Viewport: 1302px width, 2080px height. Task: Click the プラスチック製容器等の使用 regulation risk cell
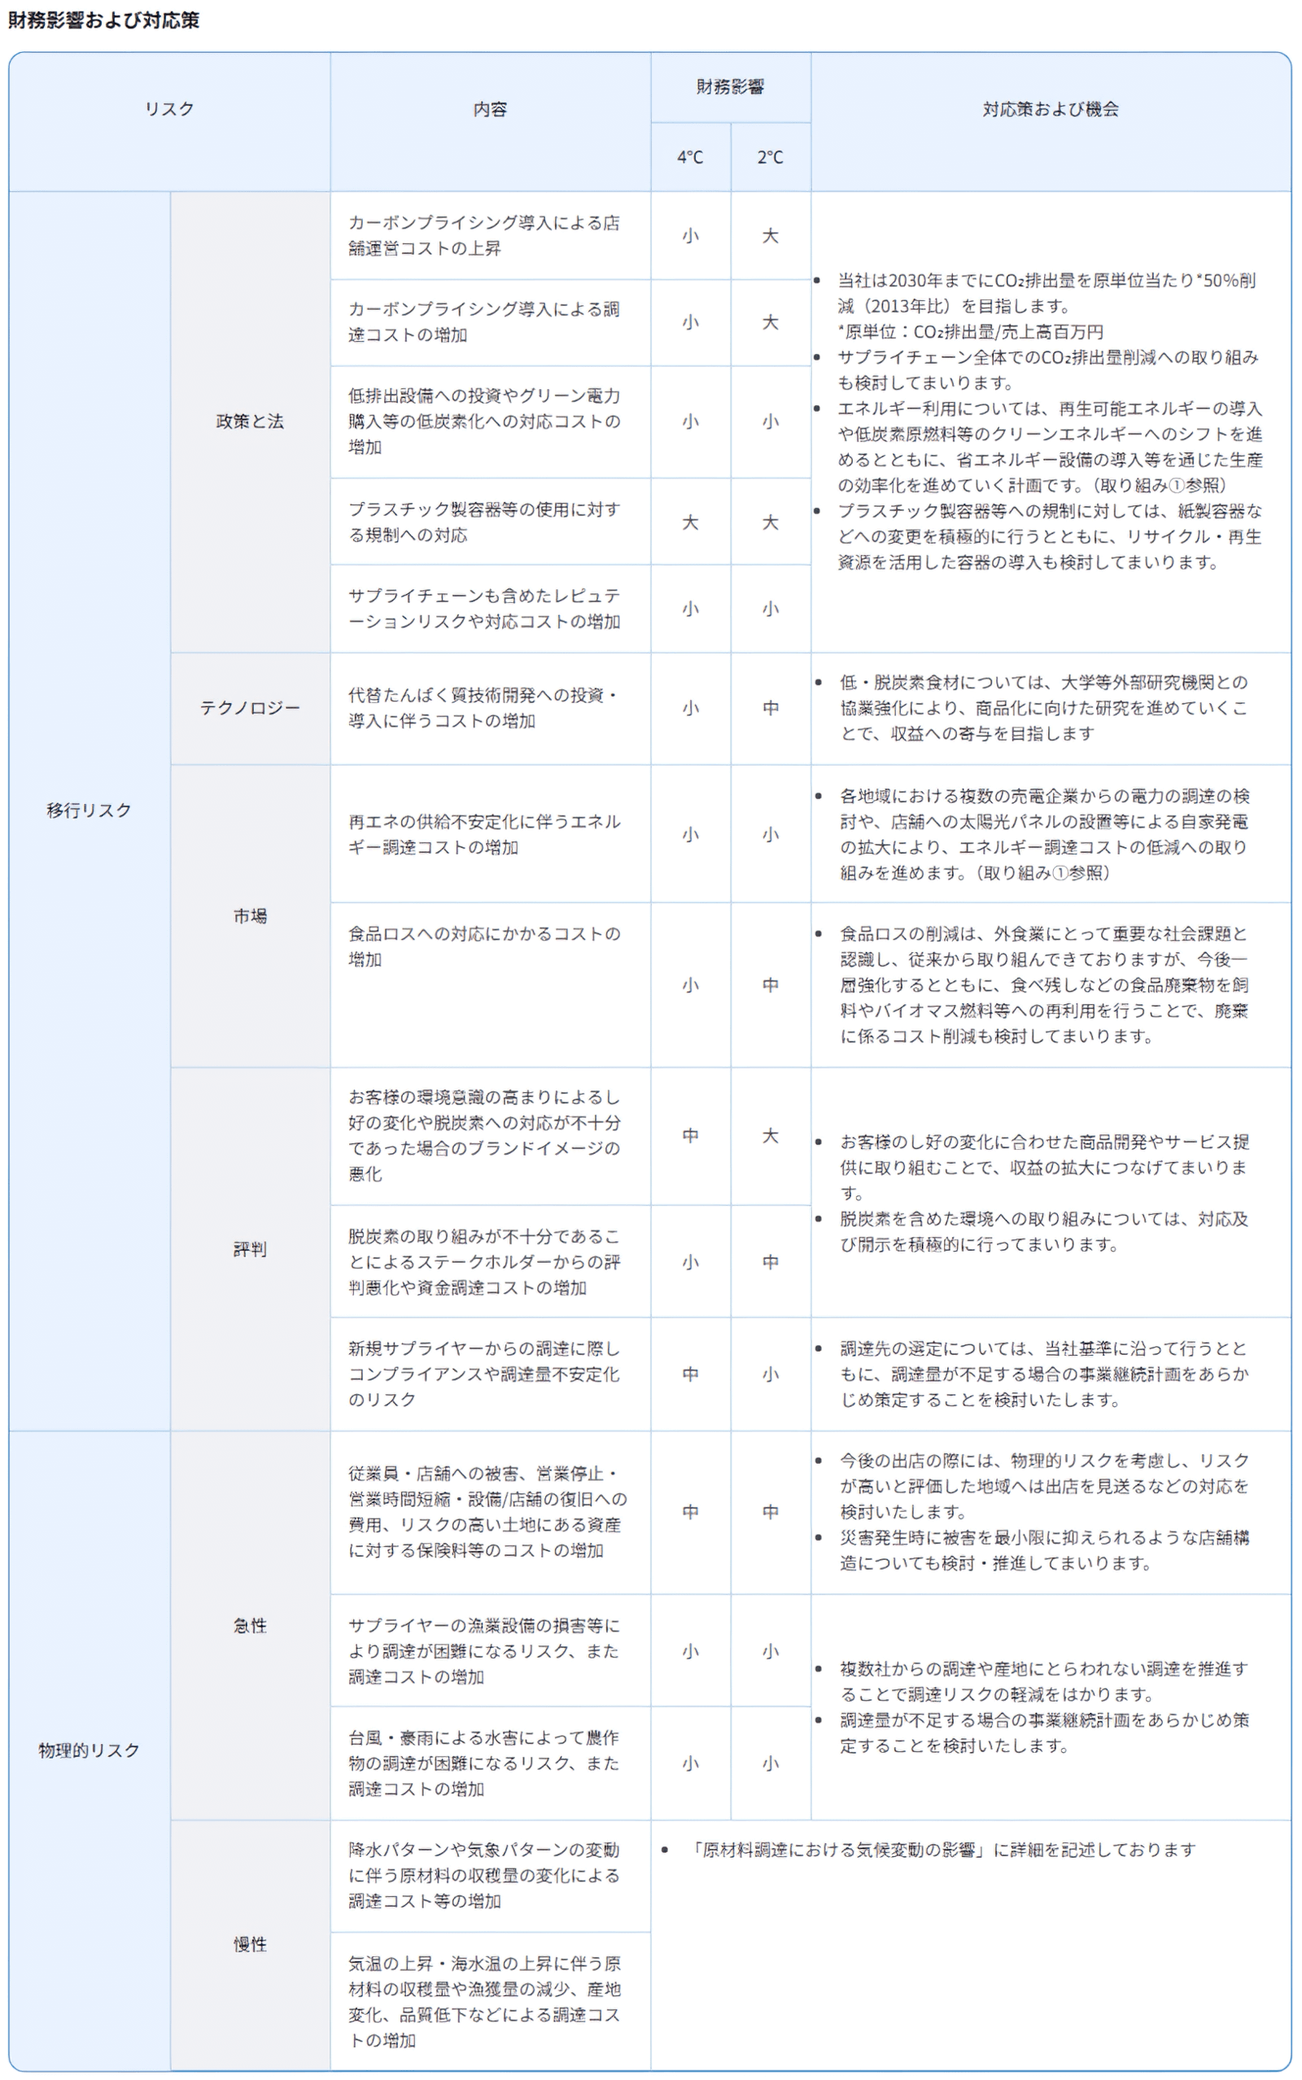[484, 522]
